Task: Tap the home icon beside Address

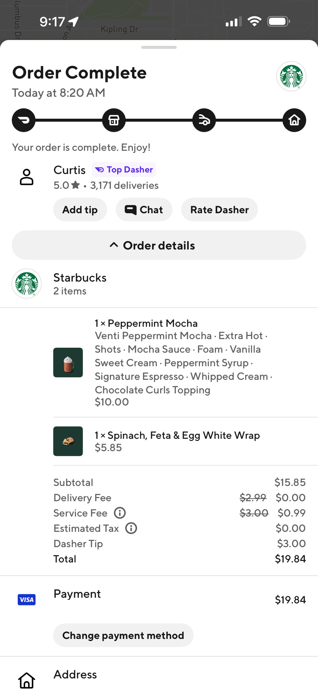Action: pyautogui.click(x=26, y=680)
